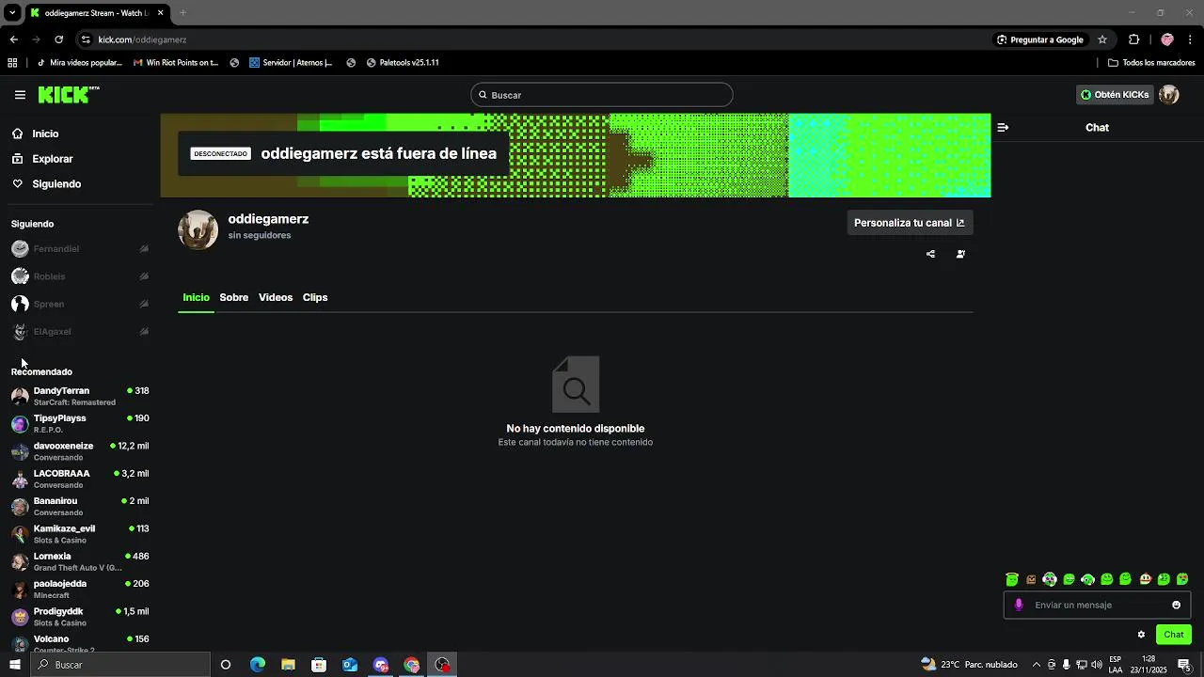Click the Obtén KICKs button
Screen dimensions: 1204x677
tap(1115, 95)
